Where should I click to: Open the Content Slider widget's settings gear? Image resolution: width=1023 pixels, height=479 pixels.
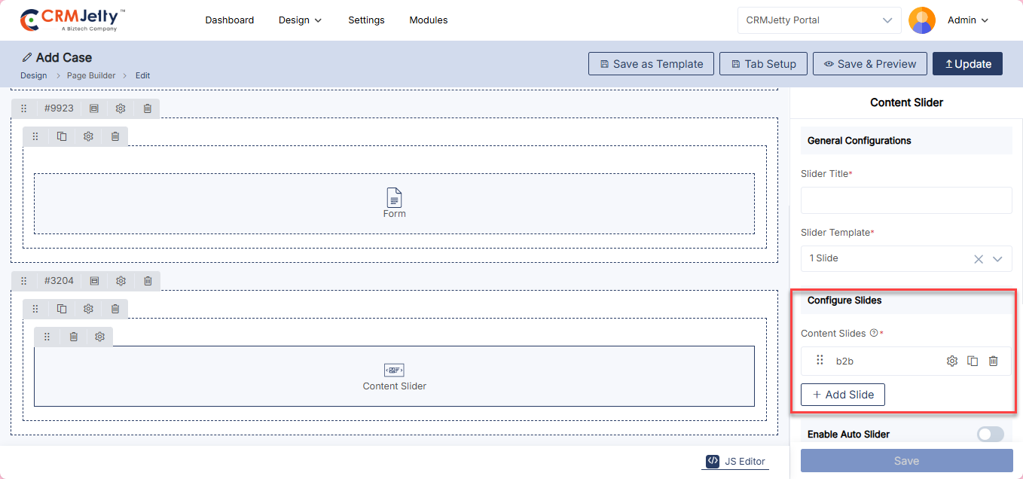pyautogui.click(x=99, y=337)
